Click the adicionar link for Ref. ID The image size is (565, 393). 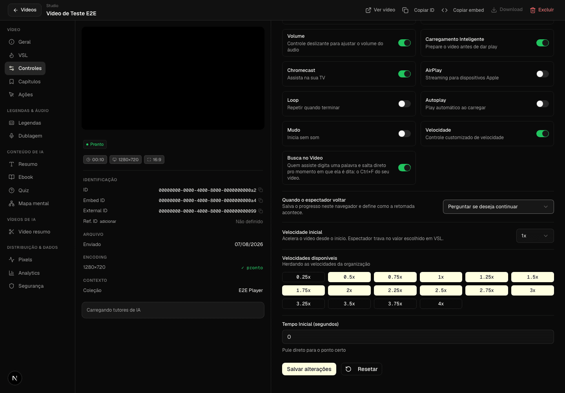point(108,222)
